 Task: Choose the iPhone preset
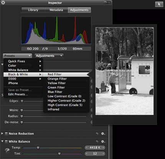[23, 83]
